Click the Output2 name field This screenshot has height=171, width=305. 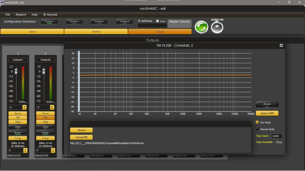click(45, 60)
